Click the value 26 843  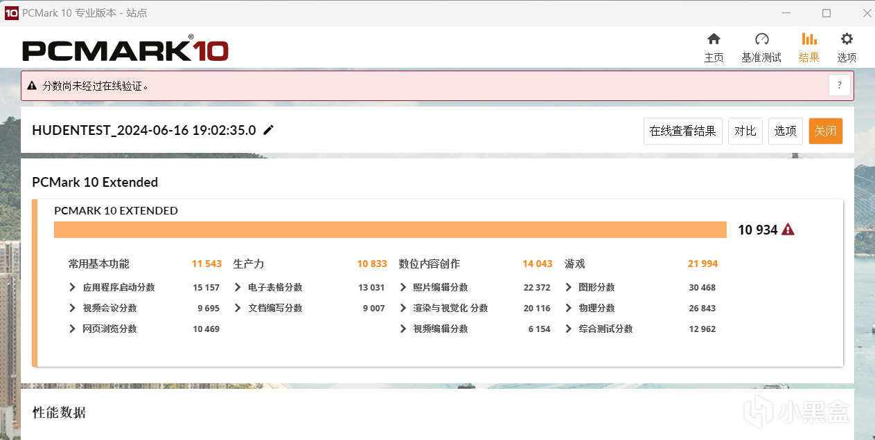click(702, 308)
